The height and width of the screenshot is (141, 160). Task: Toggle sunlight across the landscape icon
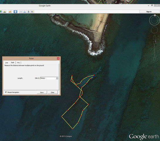click(5, 12)
